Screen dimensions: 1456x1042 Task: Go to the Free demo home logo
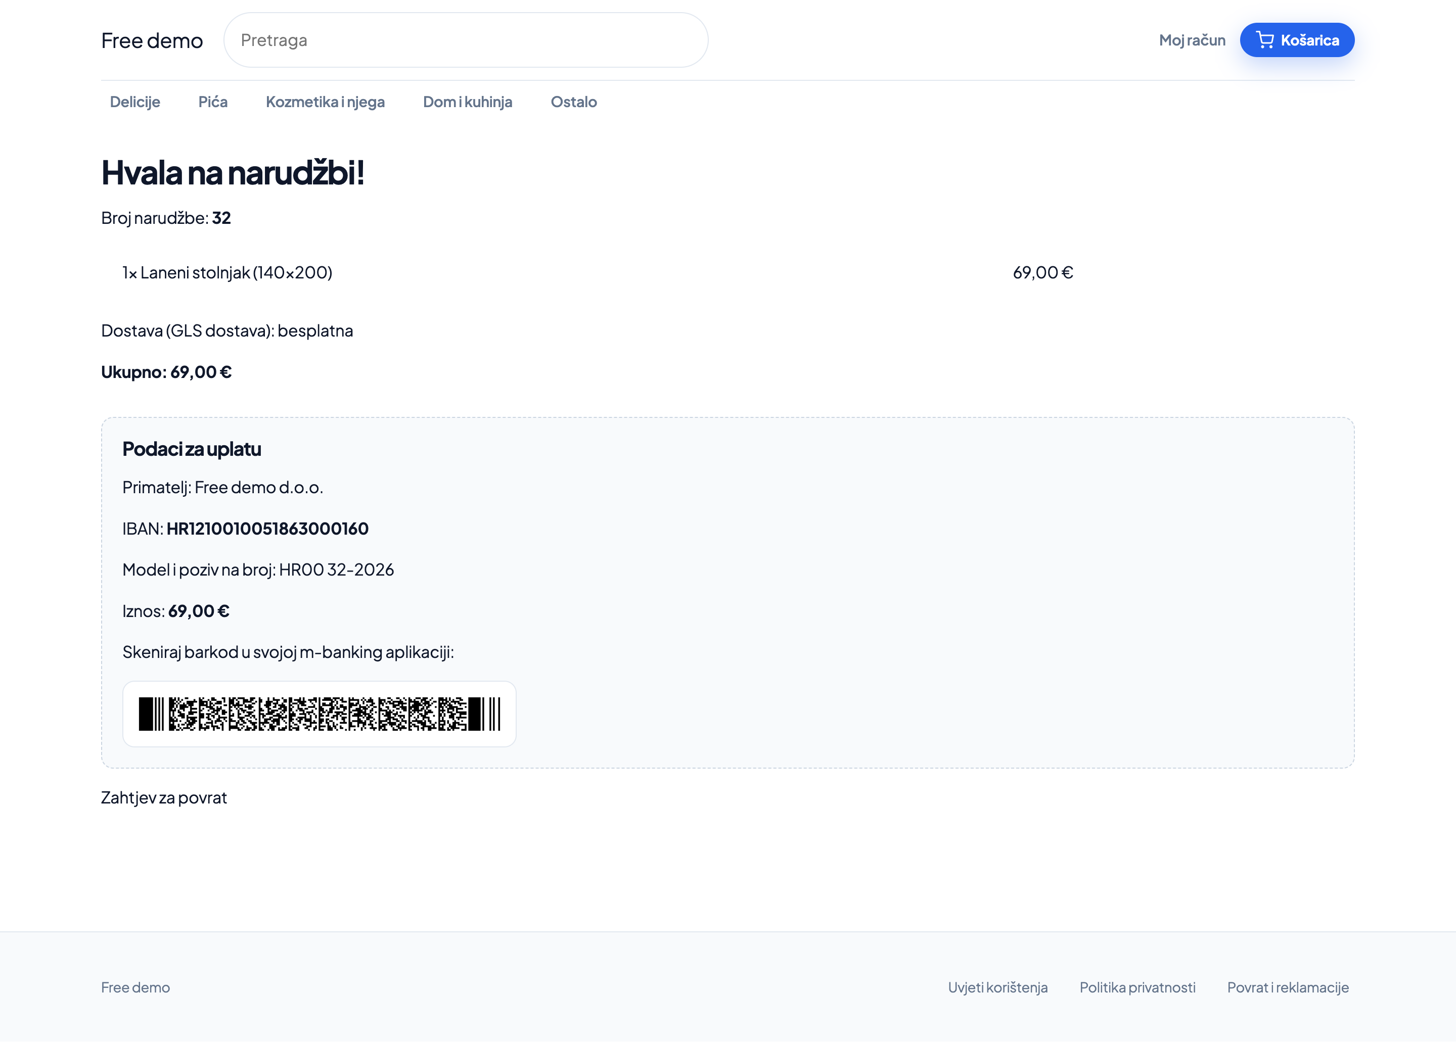[x=152, y=40]
